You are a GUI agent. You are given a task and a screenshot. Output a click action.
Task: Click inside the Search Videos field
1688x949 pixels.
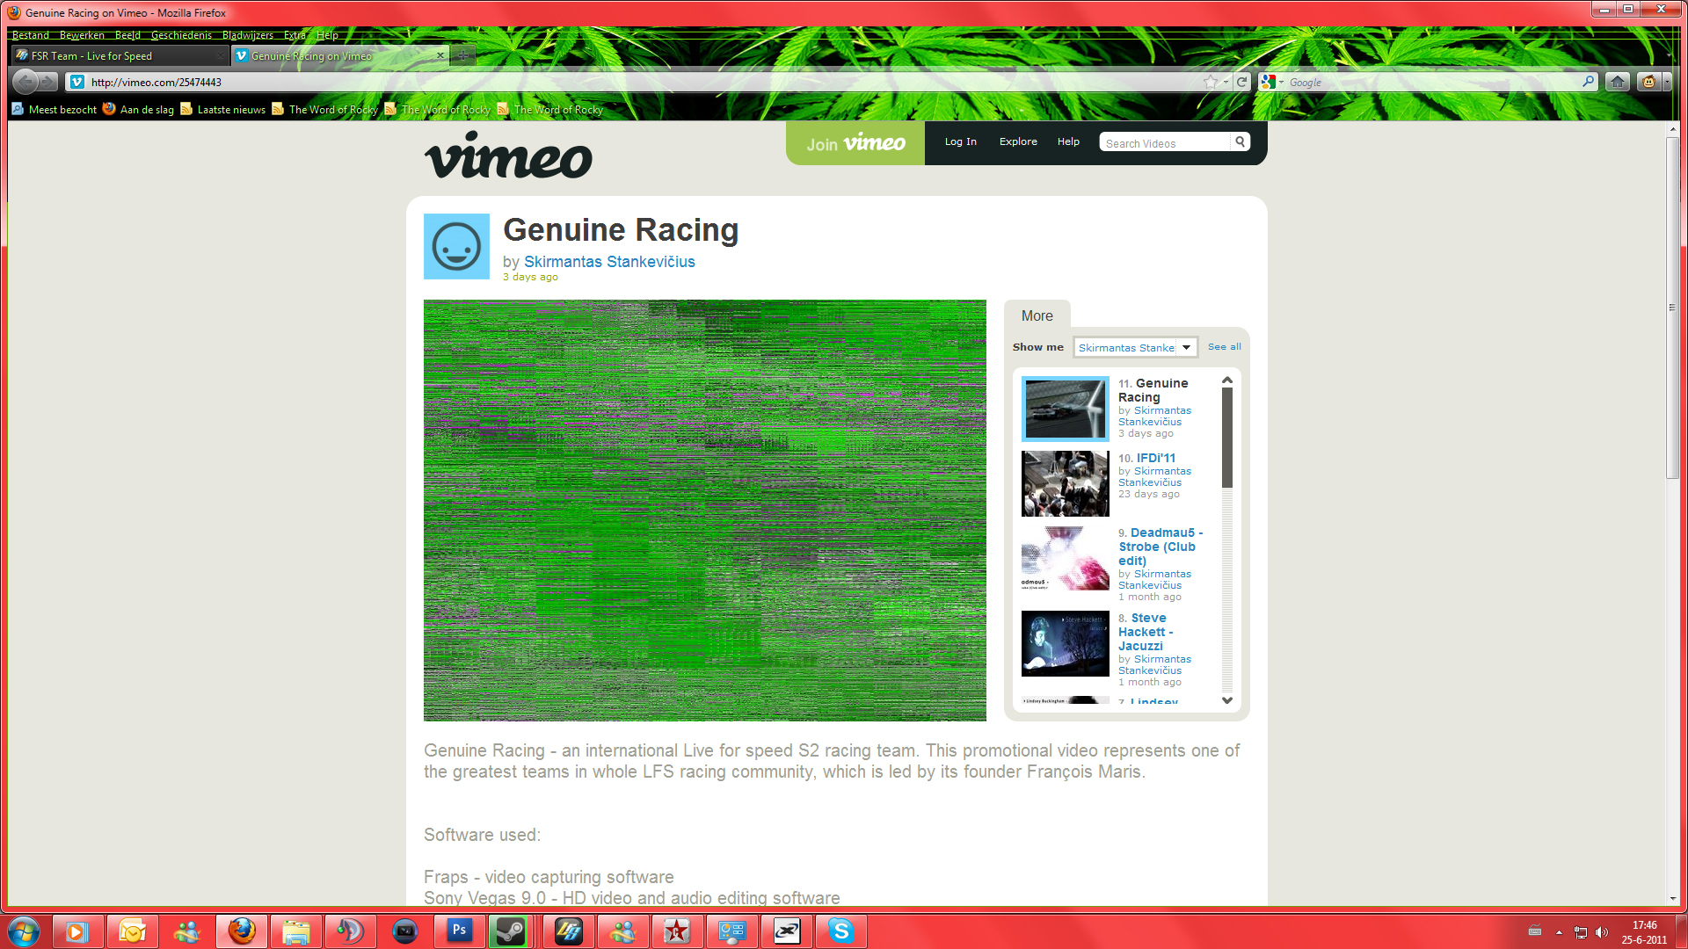pos(1164,143)
